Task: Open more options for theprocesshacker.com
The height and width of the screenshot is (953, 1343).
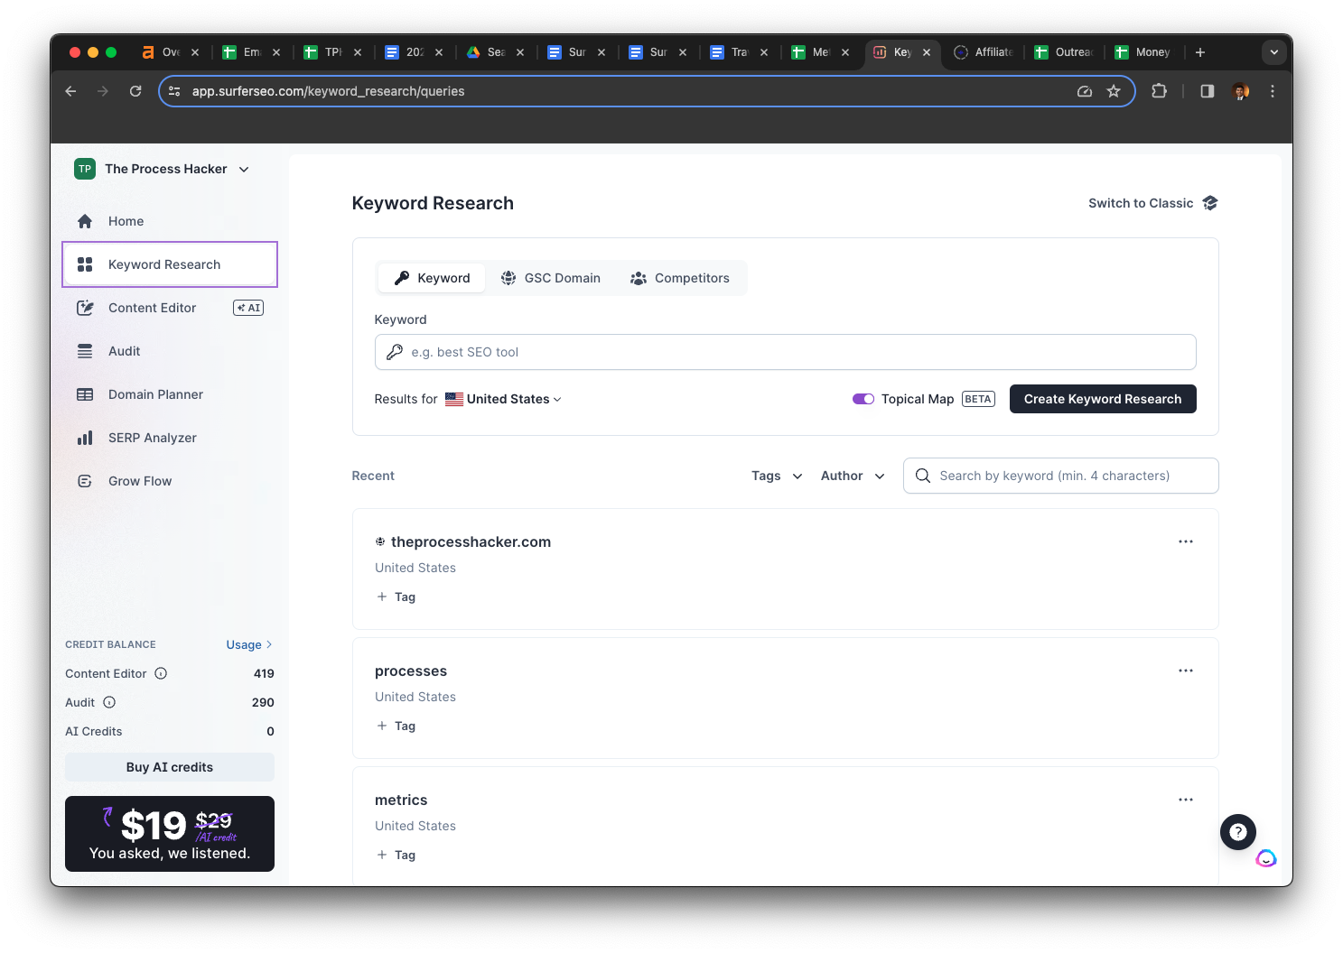Action: (1186, 541)
